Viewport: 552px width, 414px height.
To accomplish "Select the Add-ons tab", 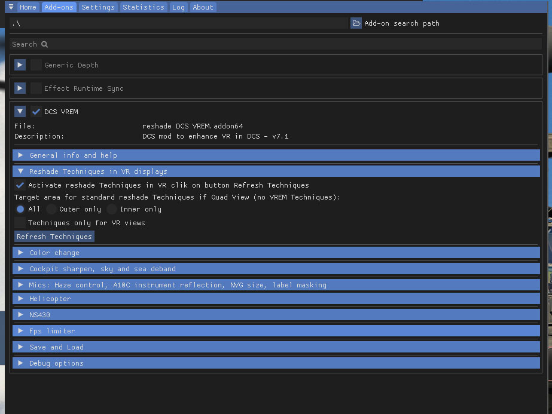I will click(x=59, y=7).
